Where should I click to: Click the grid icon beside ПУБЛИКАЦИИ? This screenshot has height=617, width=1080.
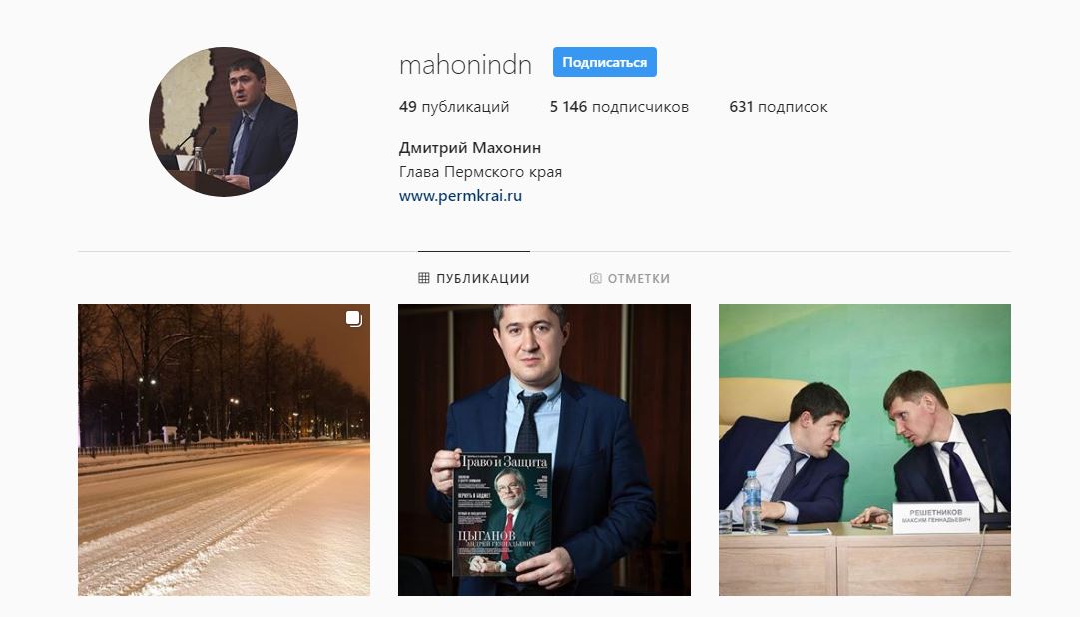[423, 278]
